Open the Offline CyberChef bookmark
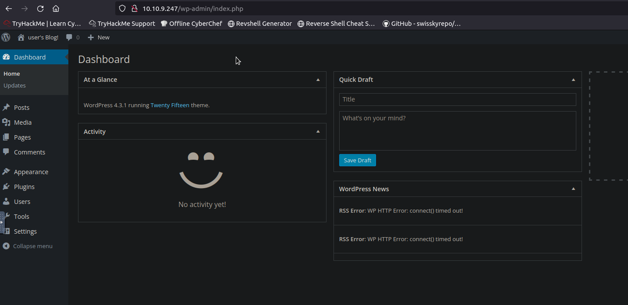 (192, 24)
